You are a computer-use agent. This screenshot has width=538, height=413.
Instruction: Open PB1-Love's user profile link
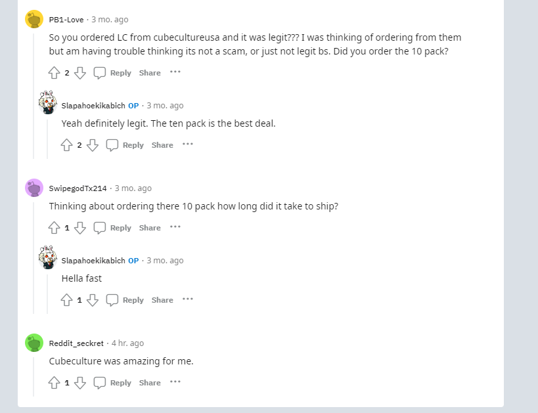coord(66,20)
